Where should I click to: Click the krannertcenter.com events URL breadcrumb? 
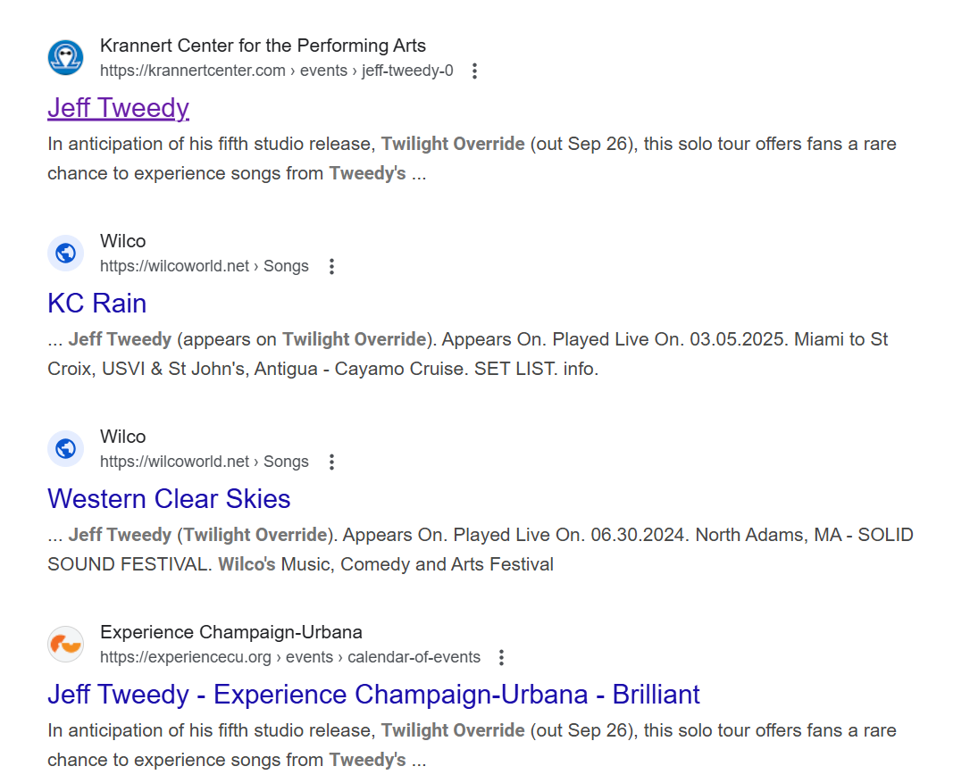pos(277,71)
